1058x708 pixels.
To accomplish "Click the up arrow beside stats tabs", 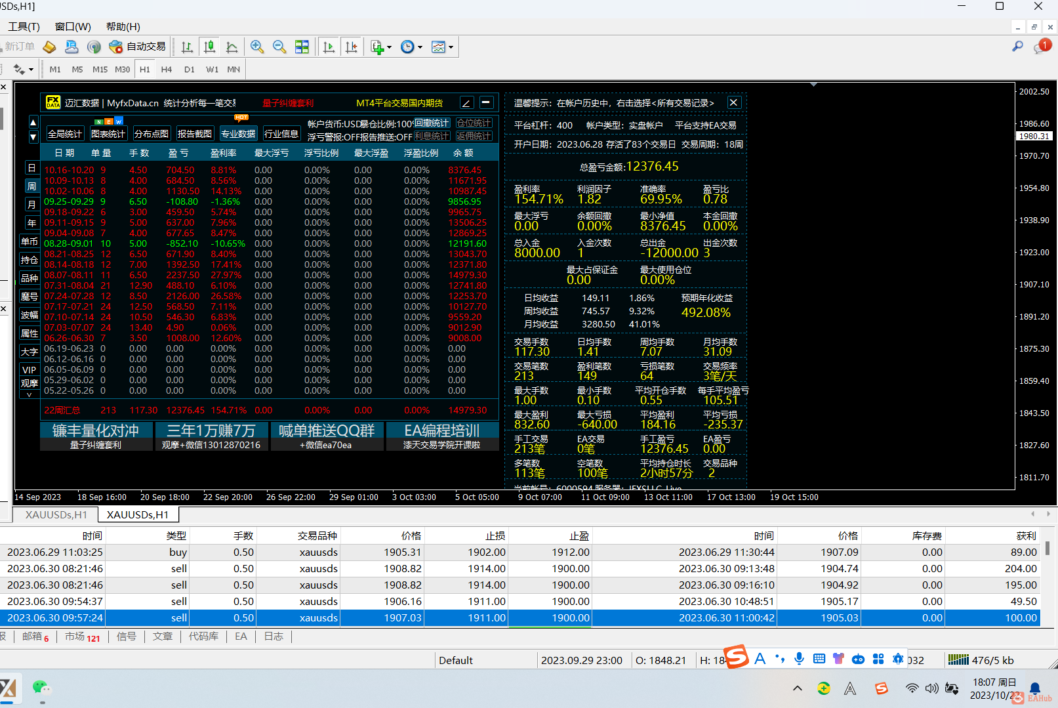I will point(33,123).
